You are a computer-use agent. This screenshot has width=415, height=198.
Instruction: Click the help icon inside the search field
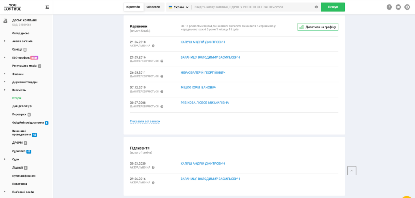316,7
